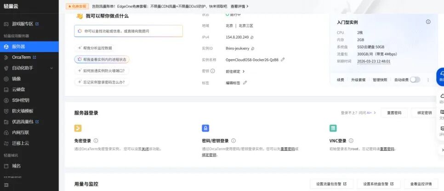Open 前往绑定 key link
The image size is (444, 191).
click(235, 71)
